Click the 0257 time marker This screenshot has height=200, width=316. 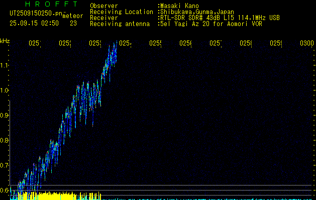point(216,43)
